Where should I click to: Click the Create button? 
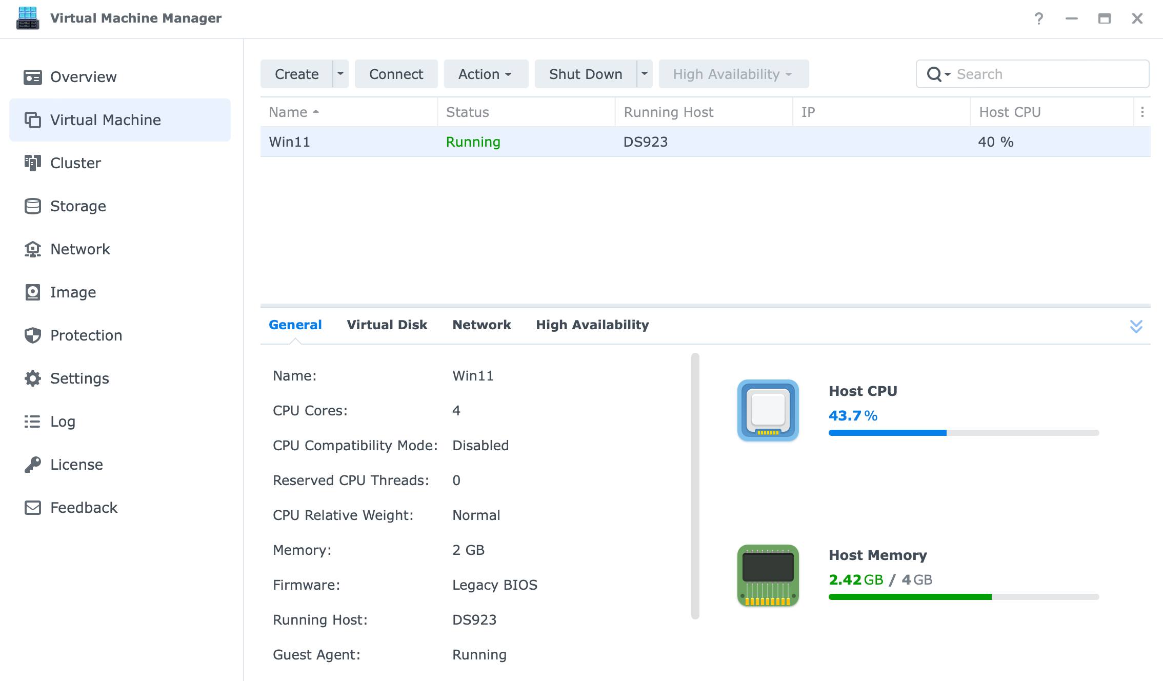pyautogui.click(x=296, y=74)
